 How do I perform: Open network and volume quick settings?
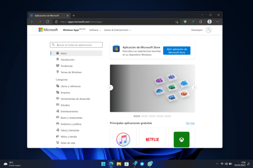tap(226, 164)
